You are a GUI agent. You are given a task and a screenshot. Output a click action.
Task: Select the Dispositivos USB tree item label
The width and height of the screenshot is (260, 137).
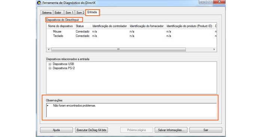(63, 64)
